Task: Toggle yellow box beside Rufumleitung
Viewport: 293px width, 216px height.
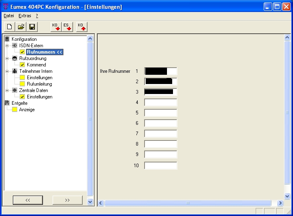Action: point(22,84)
